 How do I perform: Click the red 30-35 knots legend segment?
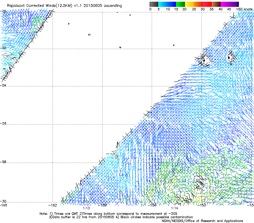207,4
